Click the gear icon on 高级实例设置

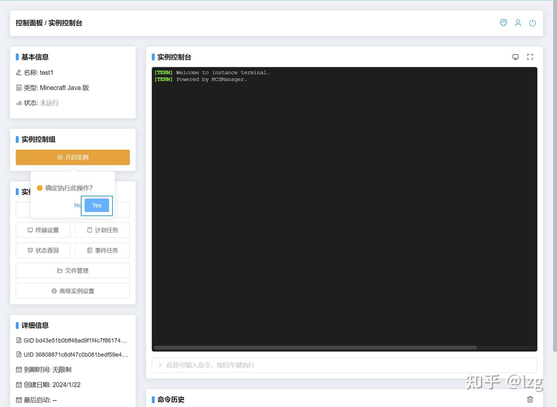(54, 291)
